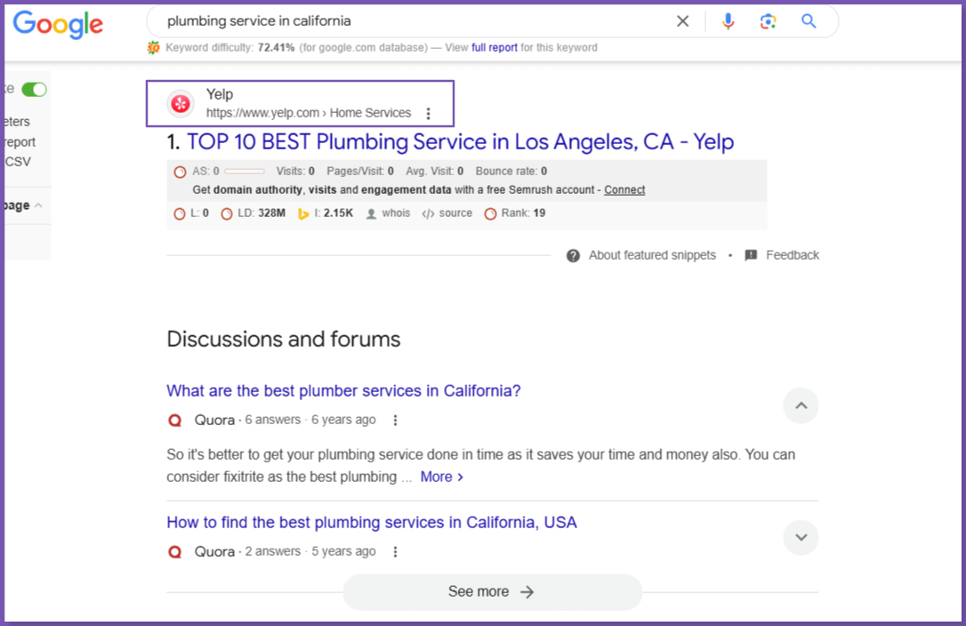Viewport: 966px width, 626px height.
Task: Open Google Lens camera search
Action: click(x=768, y=20)
